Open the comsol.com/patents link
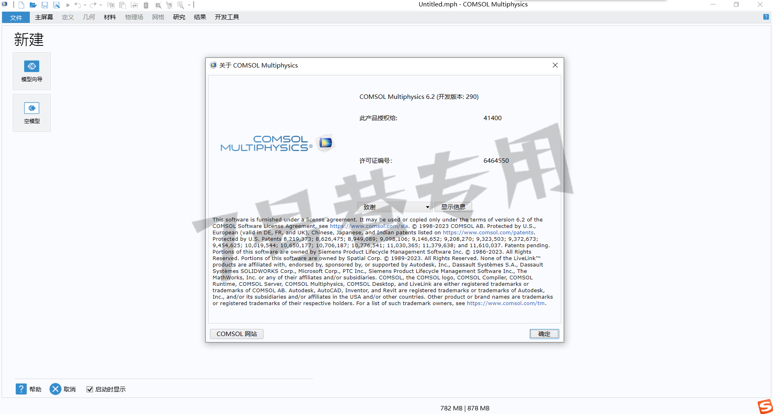This screenshot has height=414, width=773. coord(488,233)
